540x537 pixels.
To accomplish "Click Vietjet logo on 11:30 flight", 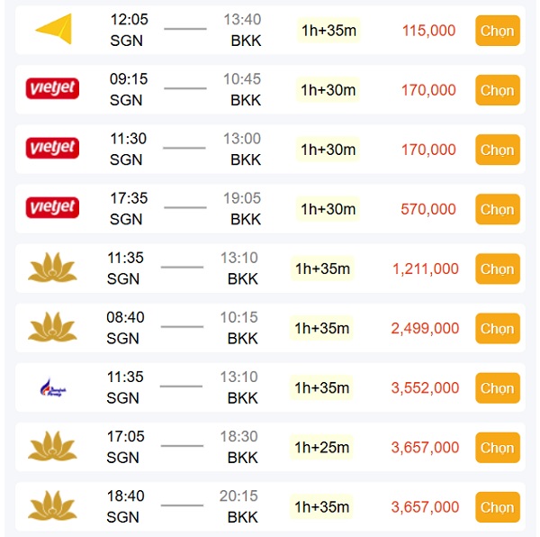I will pos(52,148).
